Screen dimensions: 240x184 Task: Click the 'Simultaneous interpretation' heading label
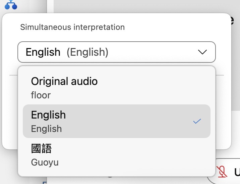coord(72,27)
